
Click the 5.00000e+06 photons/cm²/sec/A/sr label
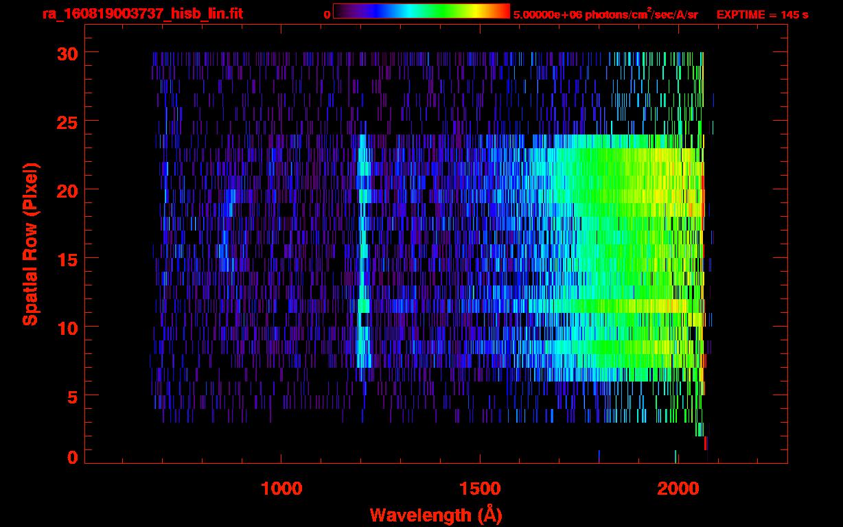coord(605,14)
